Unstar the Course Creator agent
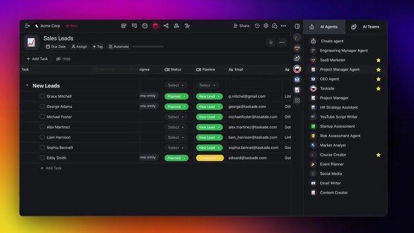 pos(378,155)
